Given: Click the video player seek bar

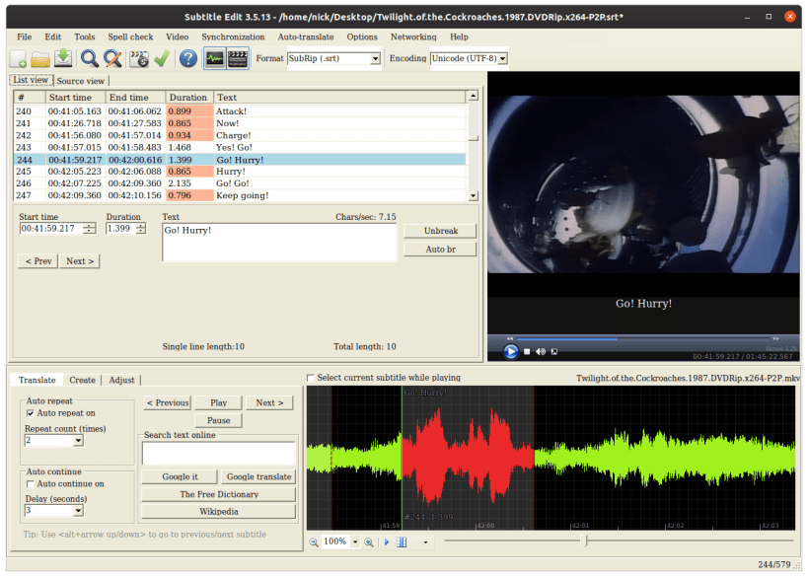Looking at the screenshot, I should pyautogui.click(x=641, y=339).
